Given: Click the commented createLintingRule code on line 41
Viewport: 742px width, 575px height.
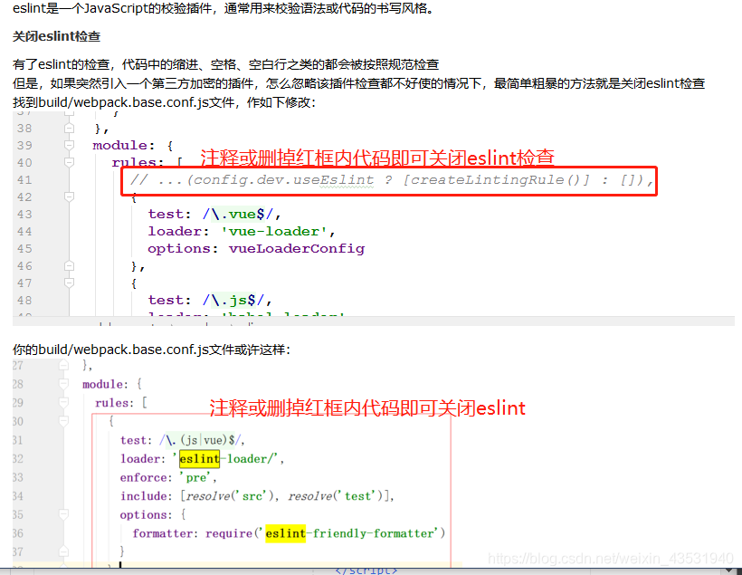Looking at the screenshot, I should point(392,180).
